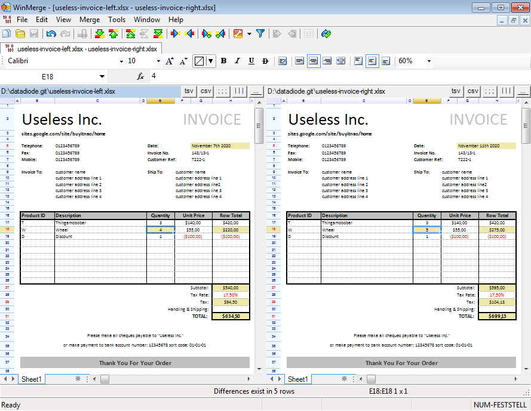Open files with the yellow folder icon

point(20,33)
